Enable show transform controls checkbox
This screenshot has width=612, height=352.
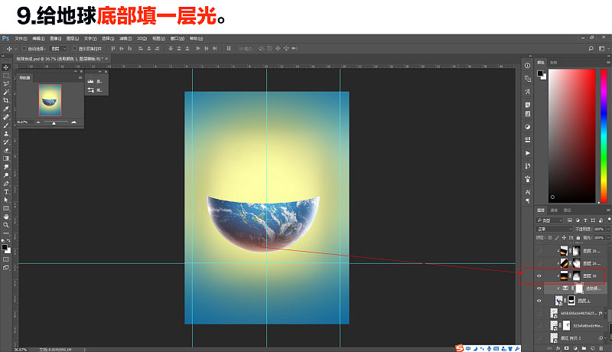(75, 48)
